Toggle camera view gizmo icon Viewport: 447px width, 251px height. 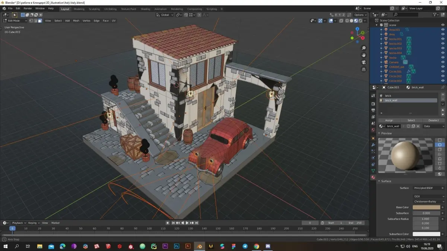pos(364,62)
